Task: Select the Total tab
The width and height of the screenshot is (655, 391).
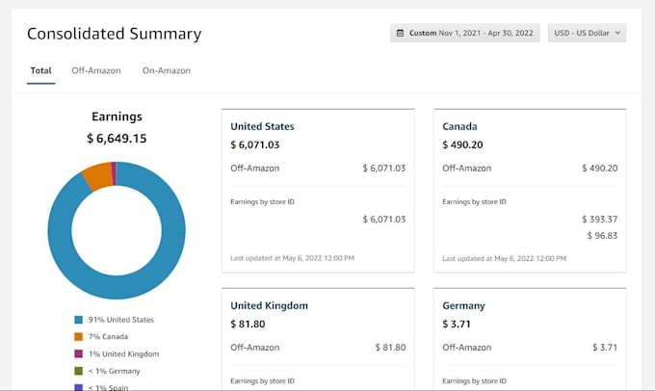Action: (x=40, y=70)
